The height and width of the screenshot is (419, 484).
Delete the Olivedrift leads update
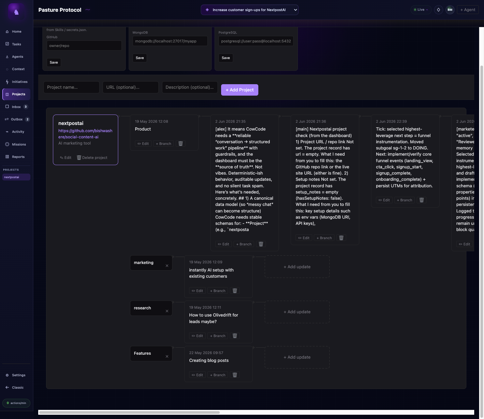coord(235,336)
